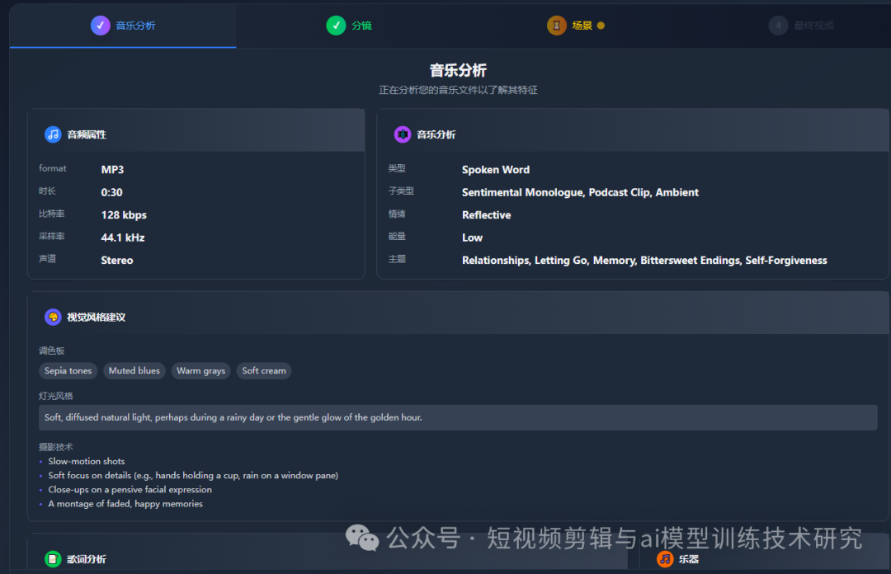Click the 'Muted blues' palette tag

tap(134, 370)
